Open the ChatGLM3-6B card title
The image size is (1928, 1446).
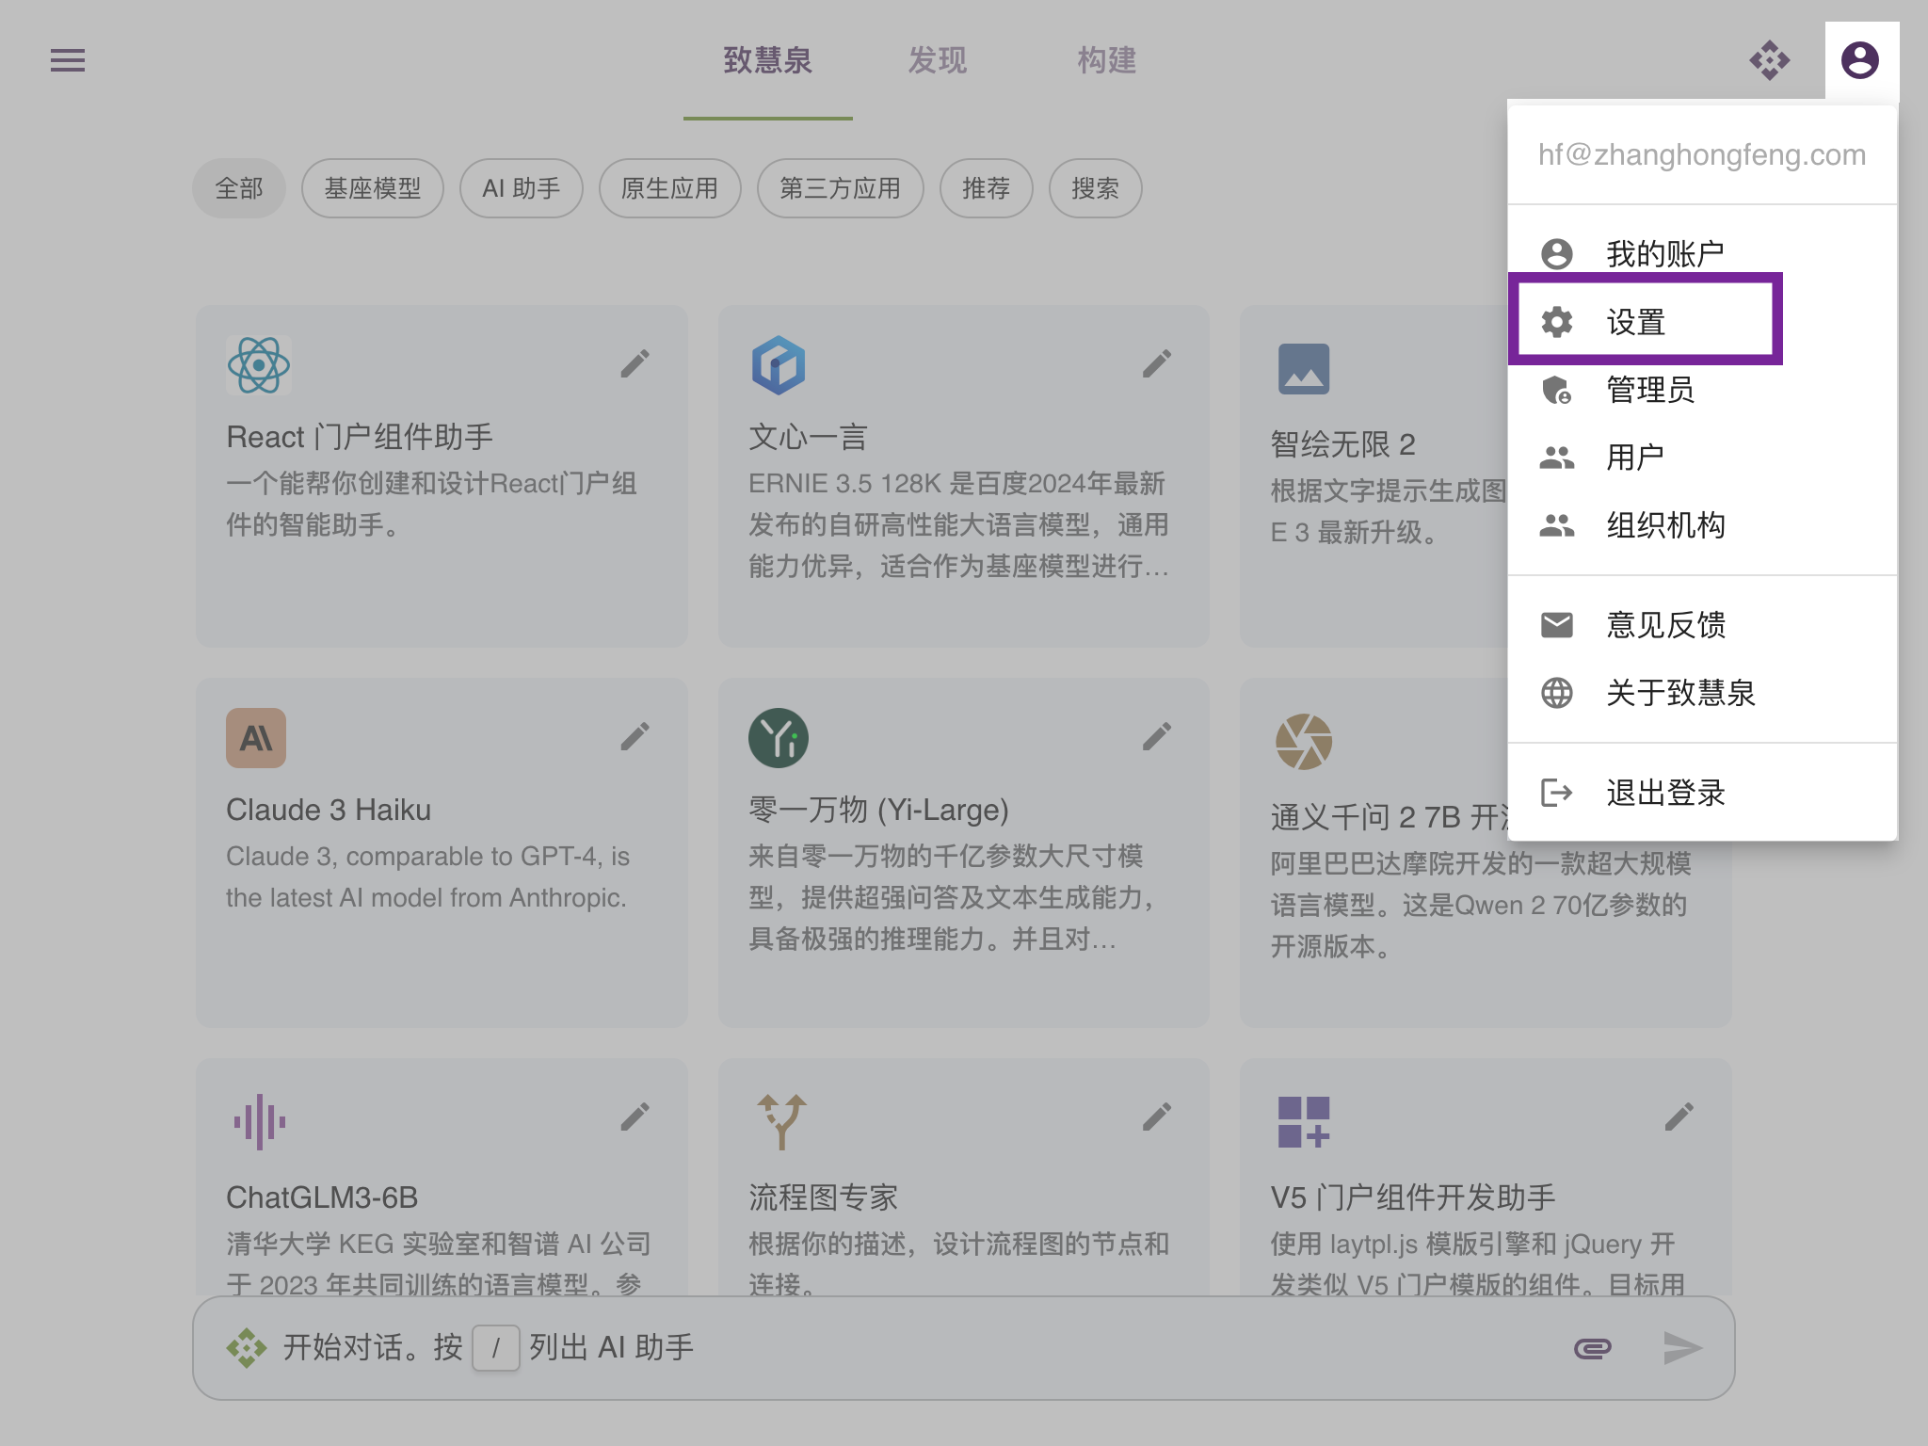click(x=322, y=1197)
